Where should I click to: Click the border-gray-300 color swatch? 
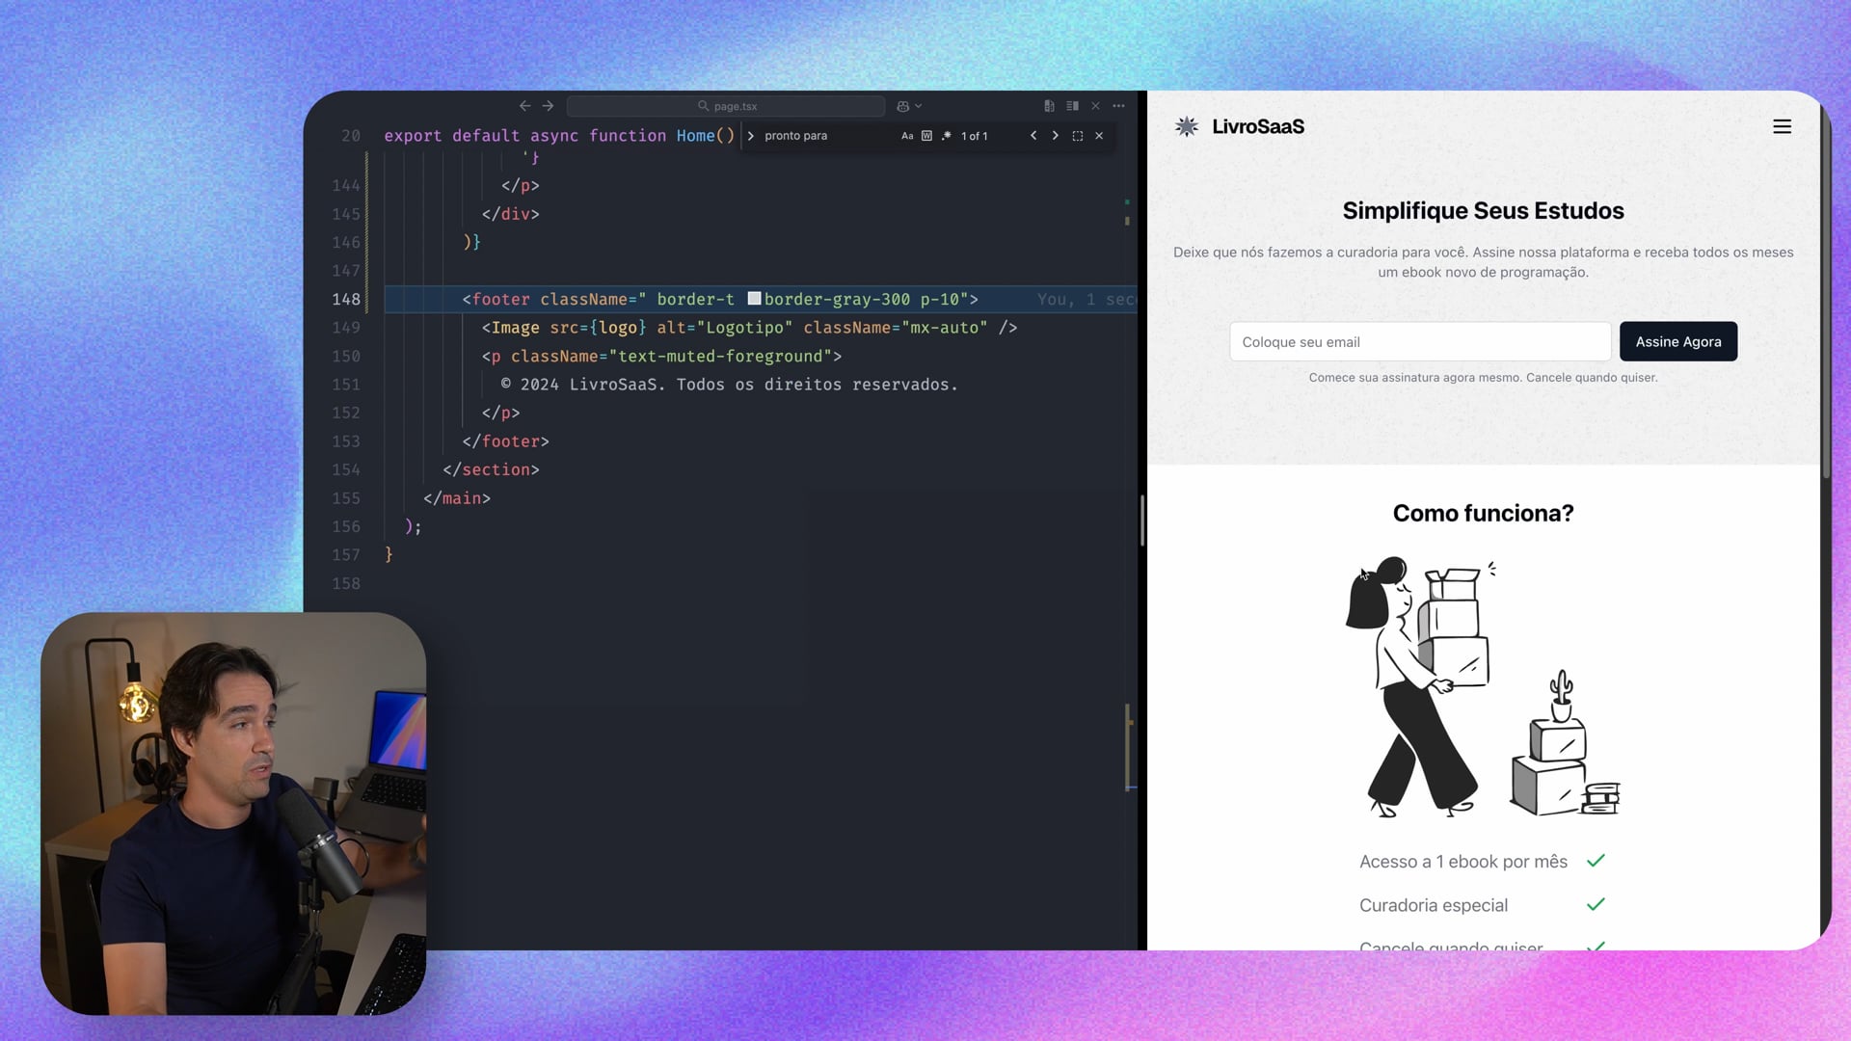[755, 299]
